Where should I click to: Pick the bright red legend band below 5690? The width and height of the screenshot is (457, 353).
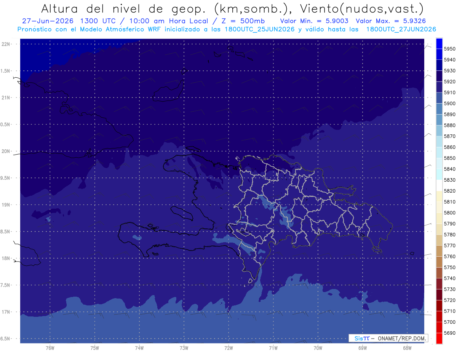(439, 338)
